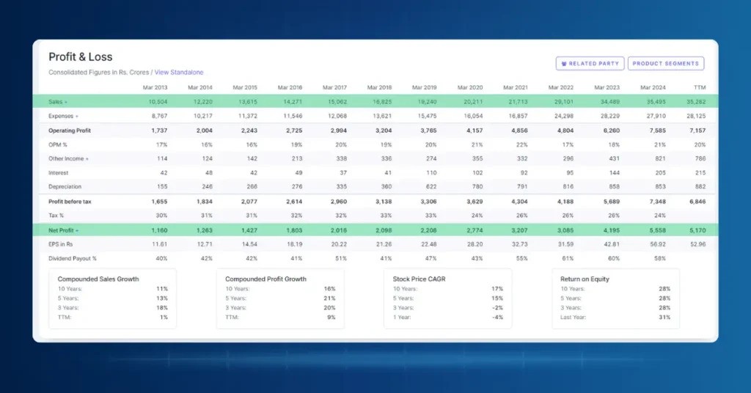This screenshot has width=751, height=393.
Task: Click the Stock Price CAGR title
Action: coord(419,279)
